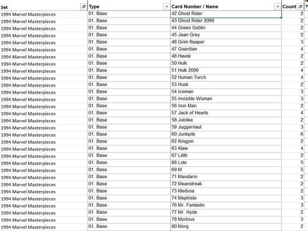Select Type cell '01. Base' in Medusa row
The height and width of the screenshot is (231, 308).
(x=129, y=191)
